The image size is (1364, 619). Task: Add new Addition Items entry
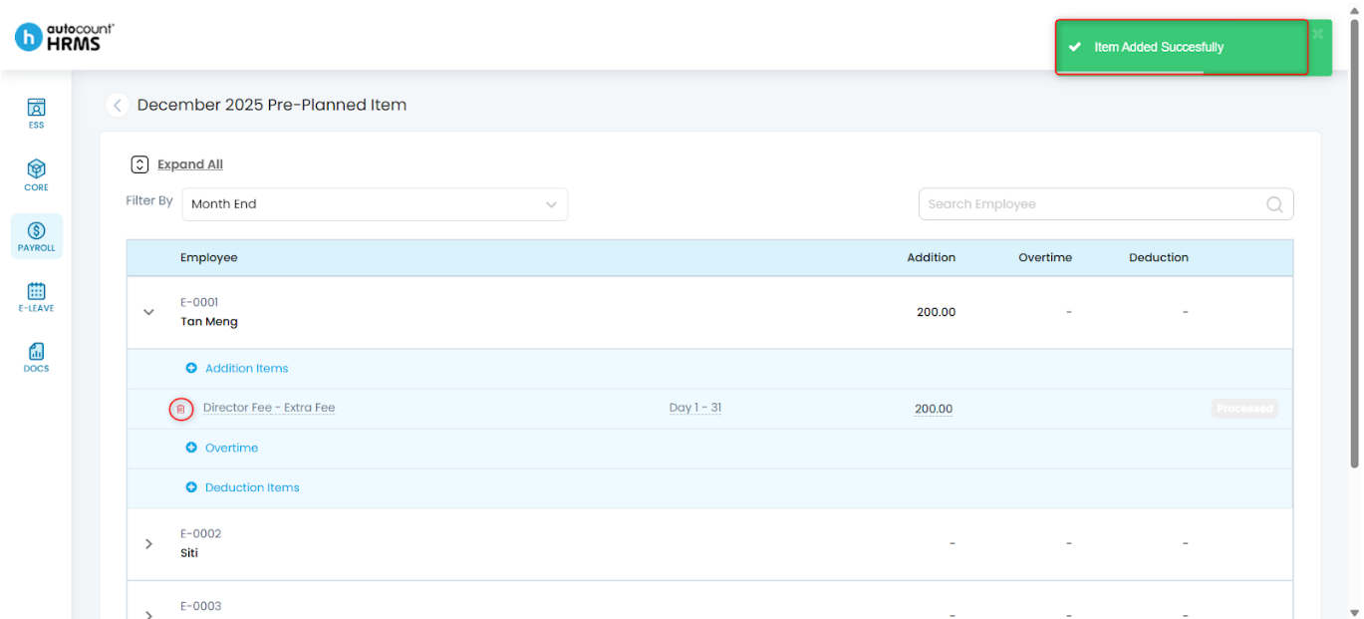pyautogui.click(x=246, y=368)
